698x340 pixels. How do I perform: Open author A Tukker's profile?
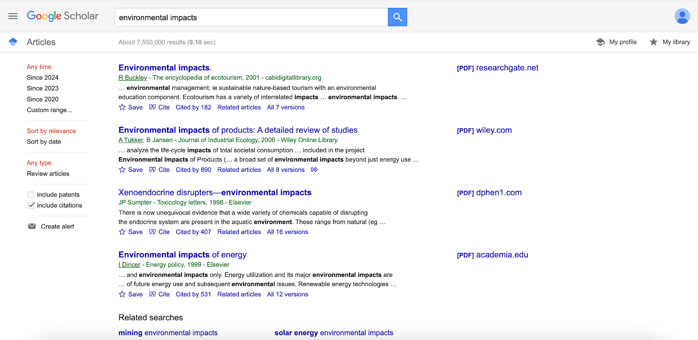pyautogui.click(x=131, y=140)
